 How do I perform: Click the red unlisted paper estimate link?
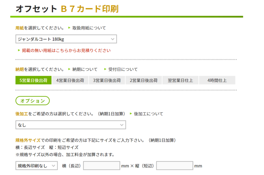[x=66, y=50]
